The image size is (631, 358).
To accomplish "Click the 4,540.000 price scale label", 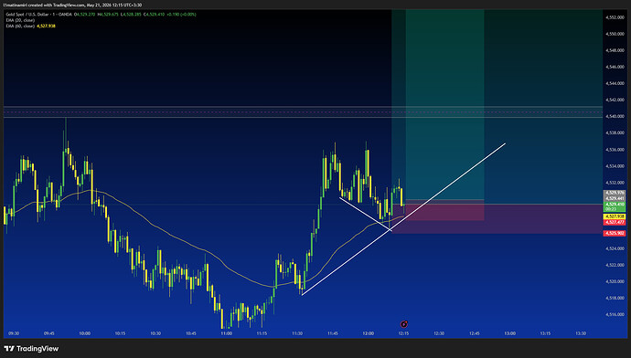I will pos(615,117).
